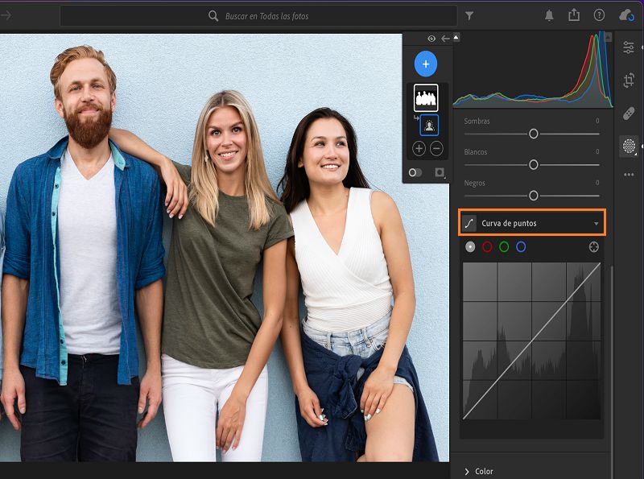644x479 pixels.
Task: Open the notifications bell
Action: [549, 15]
